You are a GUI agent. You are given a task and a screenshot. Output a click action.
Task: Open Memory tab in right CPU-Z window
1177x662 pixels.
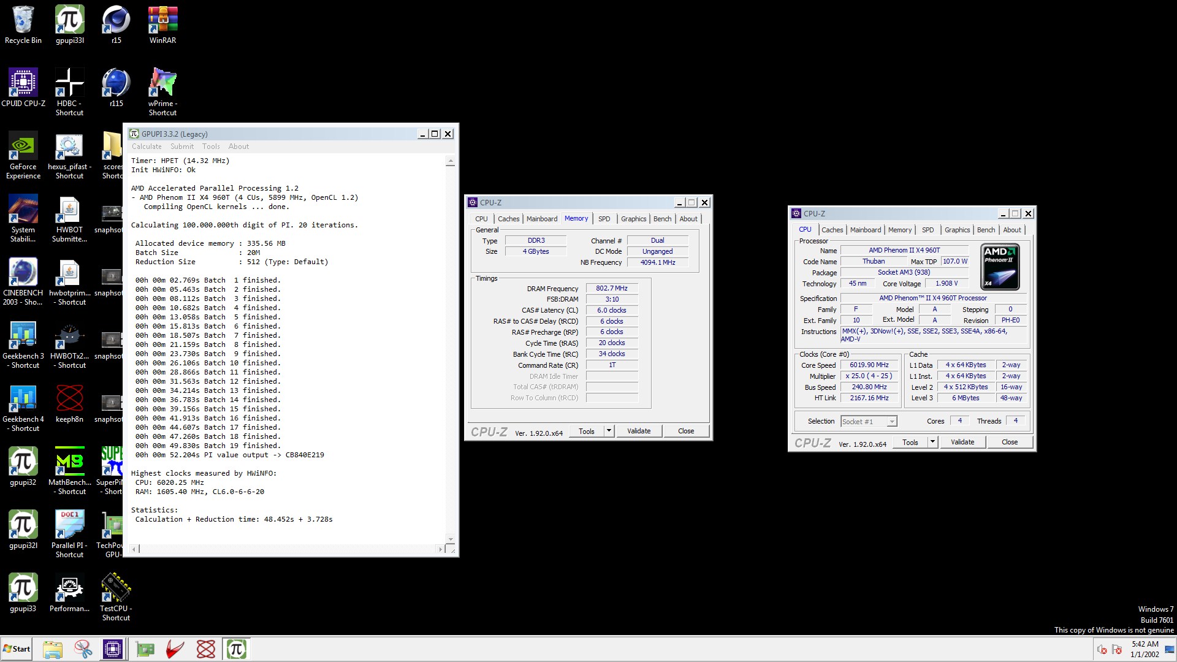(900, 230)
